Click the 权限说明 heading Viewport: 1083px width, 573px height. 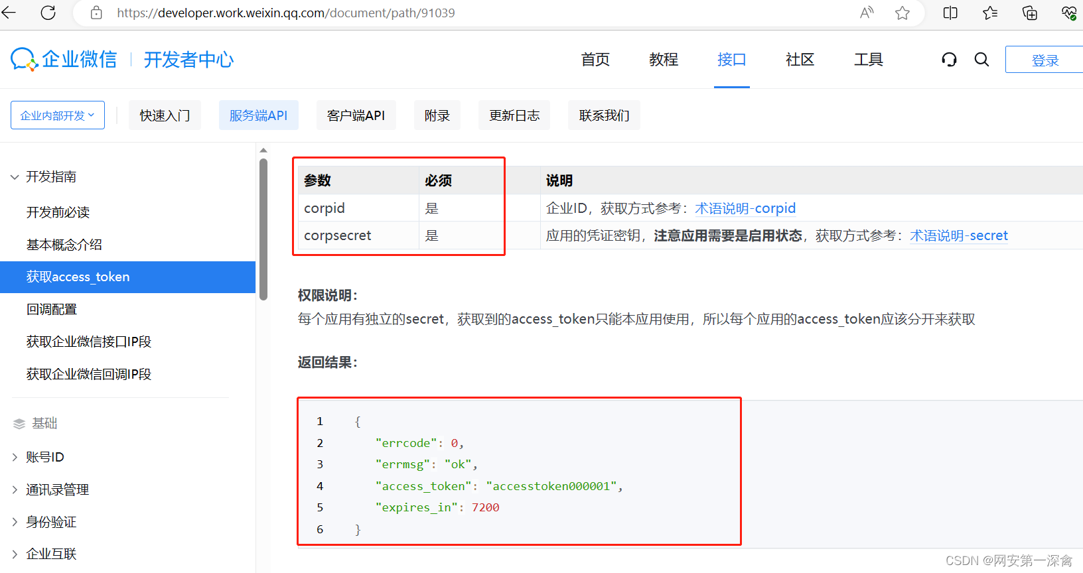pyautogui.click(x=328, y=295)
